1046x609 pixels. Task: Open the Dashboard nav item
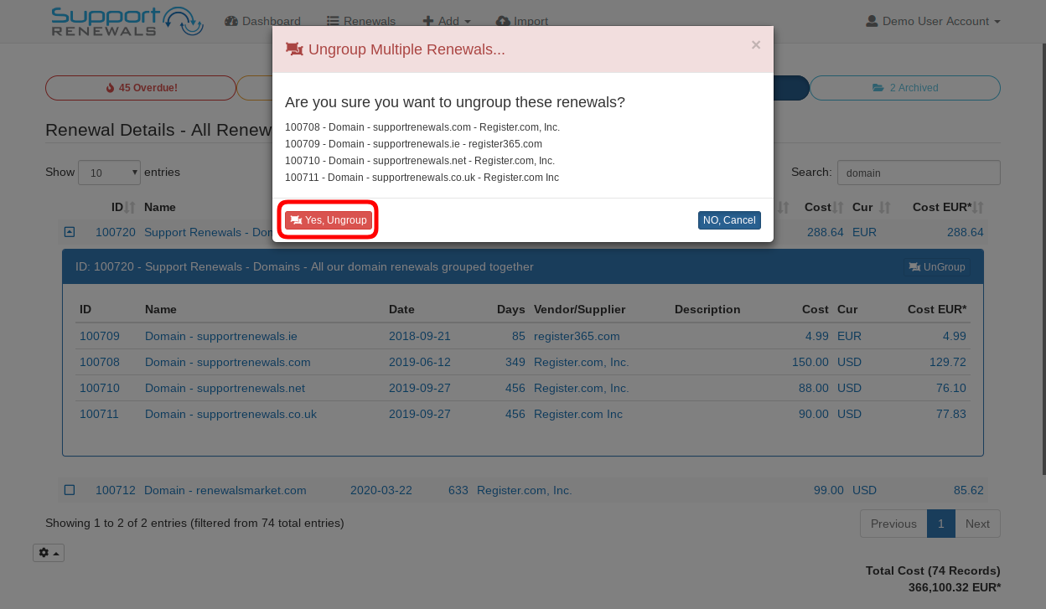262,21
